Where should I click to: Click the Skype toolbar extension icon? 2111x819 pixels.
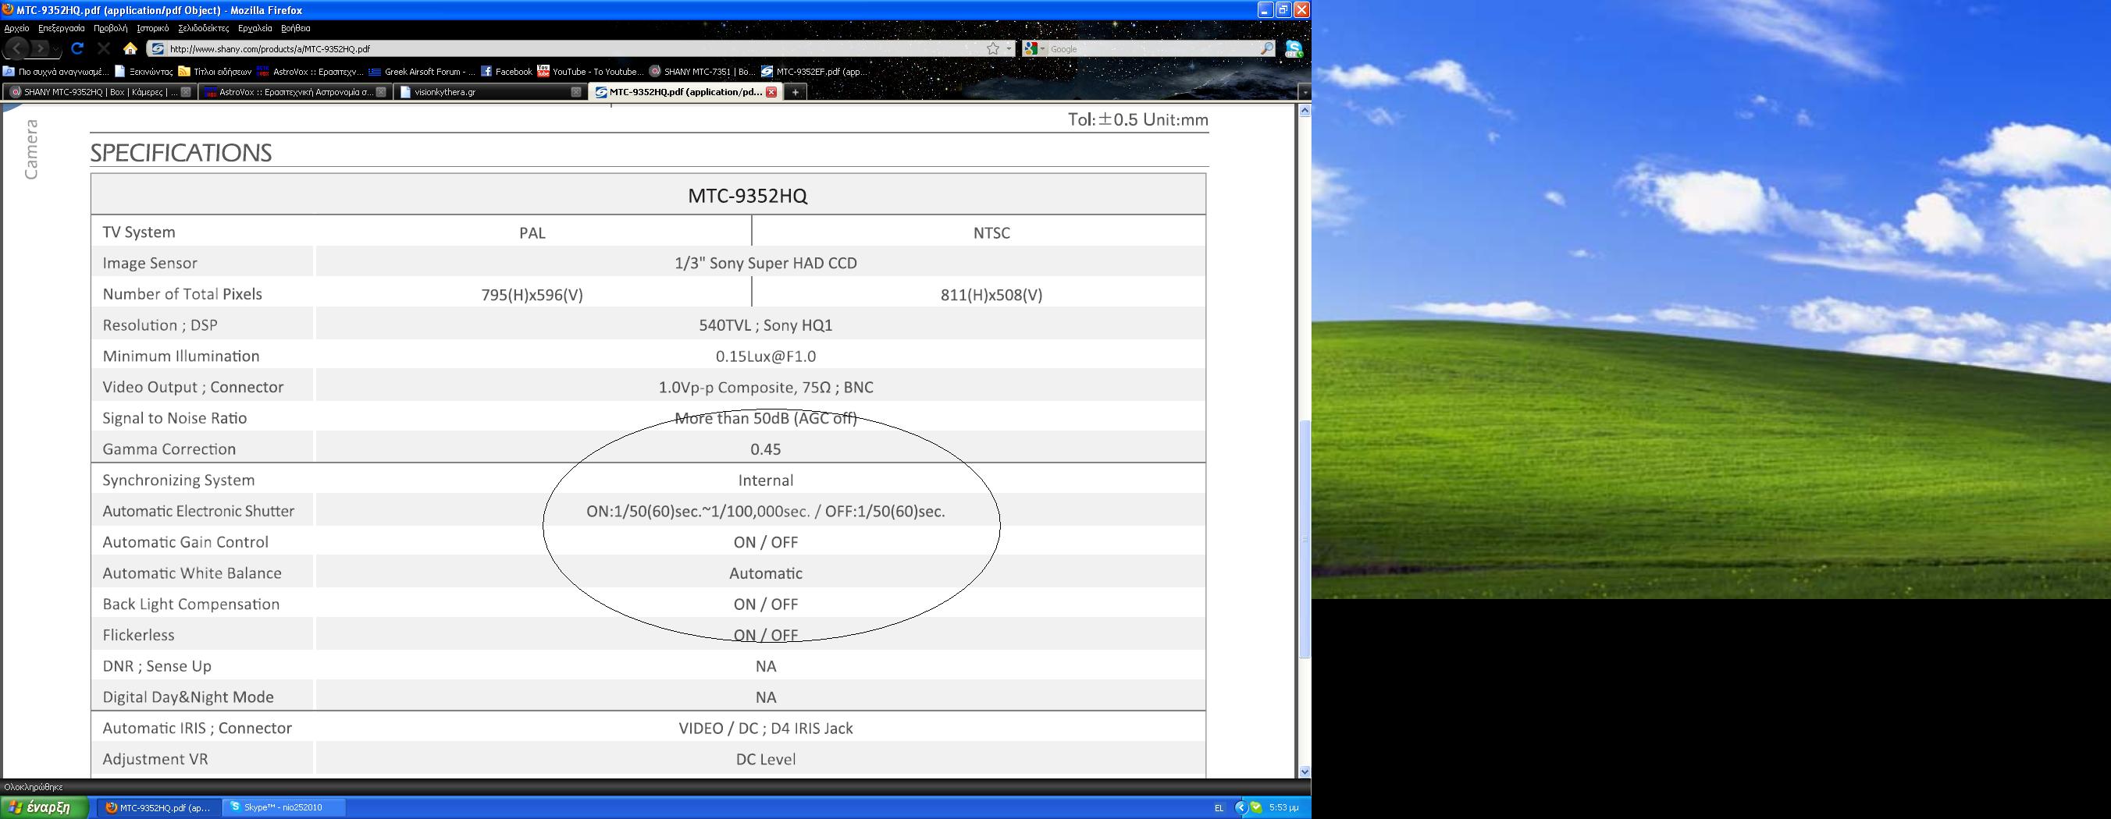tap(1294, 49)
